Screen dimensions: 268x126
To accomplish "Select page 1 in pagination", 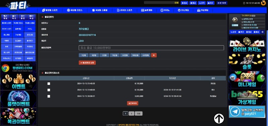I will tap(125, 114).
